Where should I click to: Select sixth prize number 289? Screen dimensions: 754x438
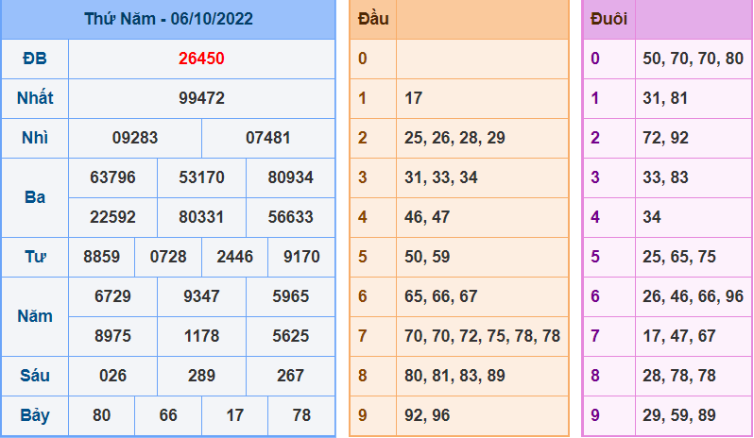pos(201,376)
